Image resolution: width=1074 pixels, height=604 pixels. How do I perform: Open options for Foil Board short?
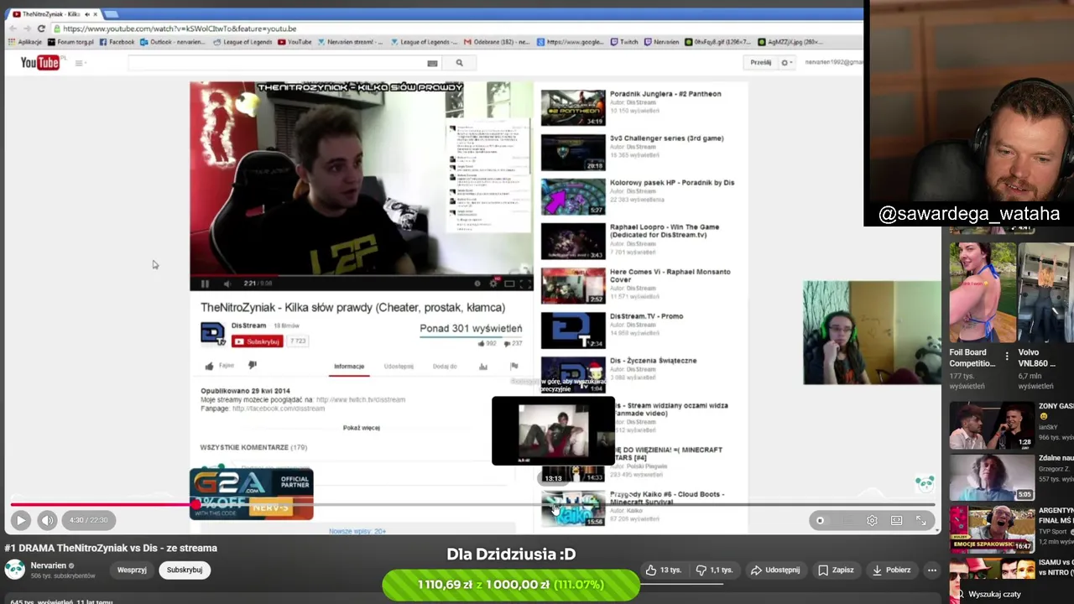(x=1007, y=357)
